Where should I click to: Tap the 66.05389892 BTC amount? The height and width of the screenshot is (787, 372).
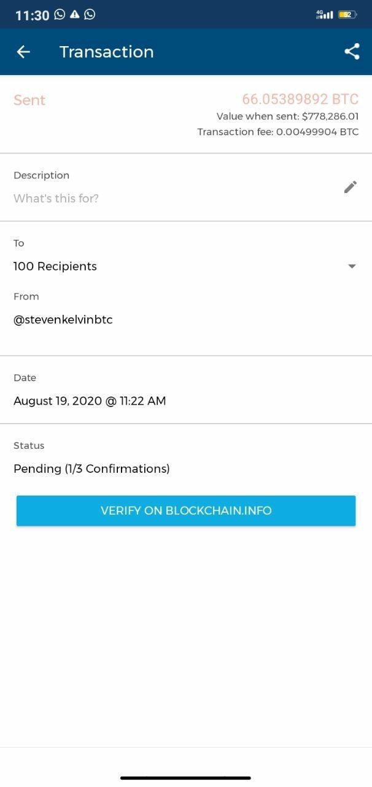(300, 100)
